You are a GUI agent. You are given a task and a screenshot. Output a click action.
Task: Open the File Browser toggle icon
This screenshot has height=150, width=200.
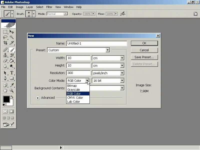pos(195,14)
